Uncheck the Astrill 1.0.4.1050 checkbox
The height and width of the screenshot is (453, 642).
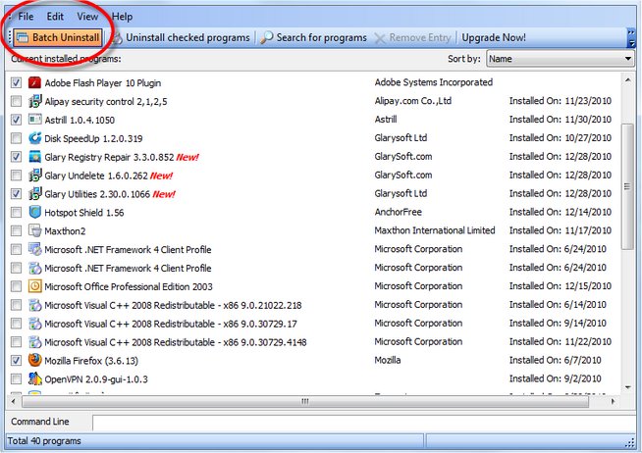16,120
